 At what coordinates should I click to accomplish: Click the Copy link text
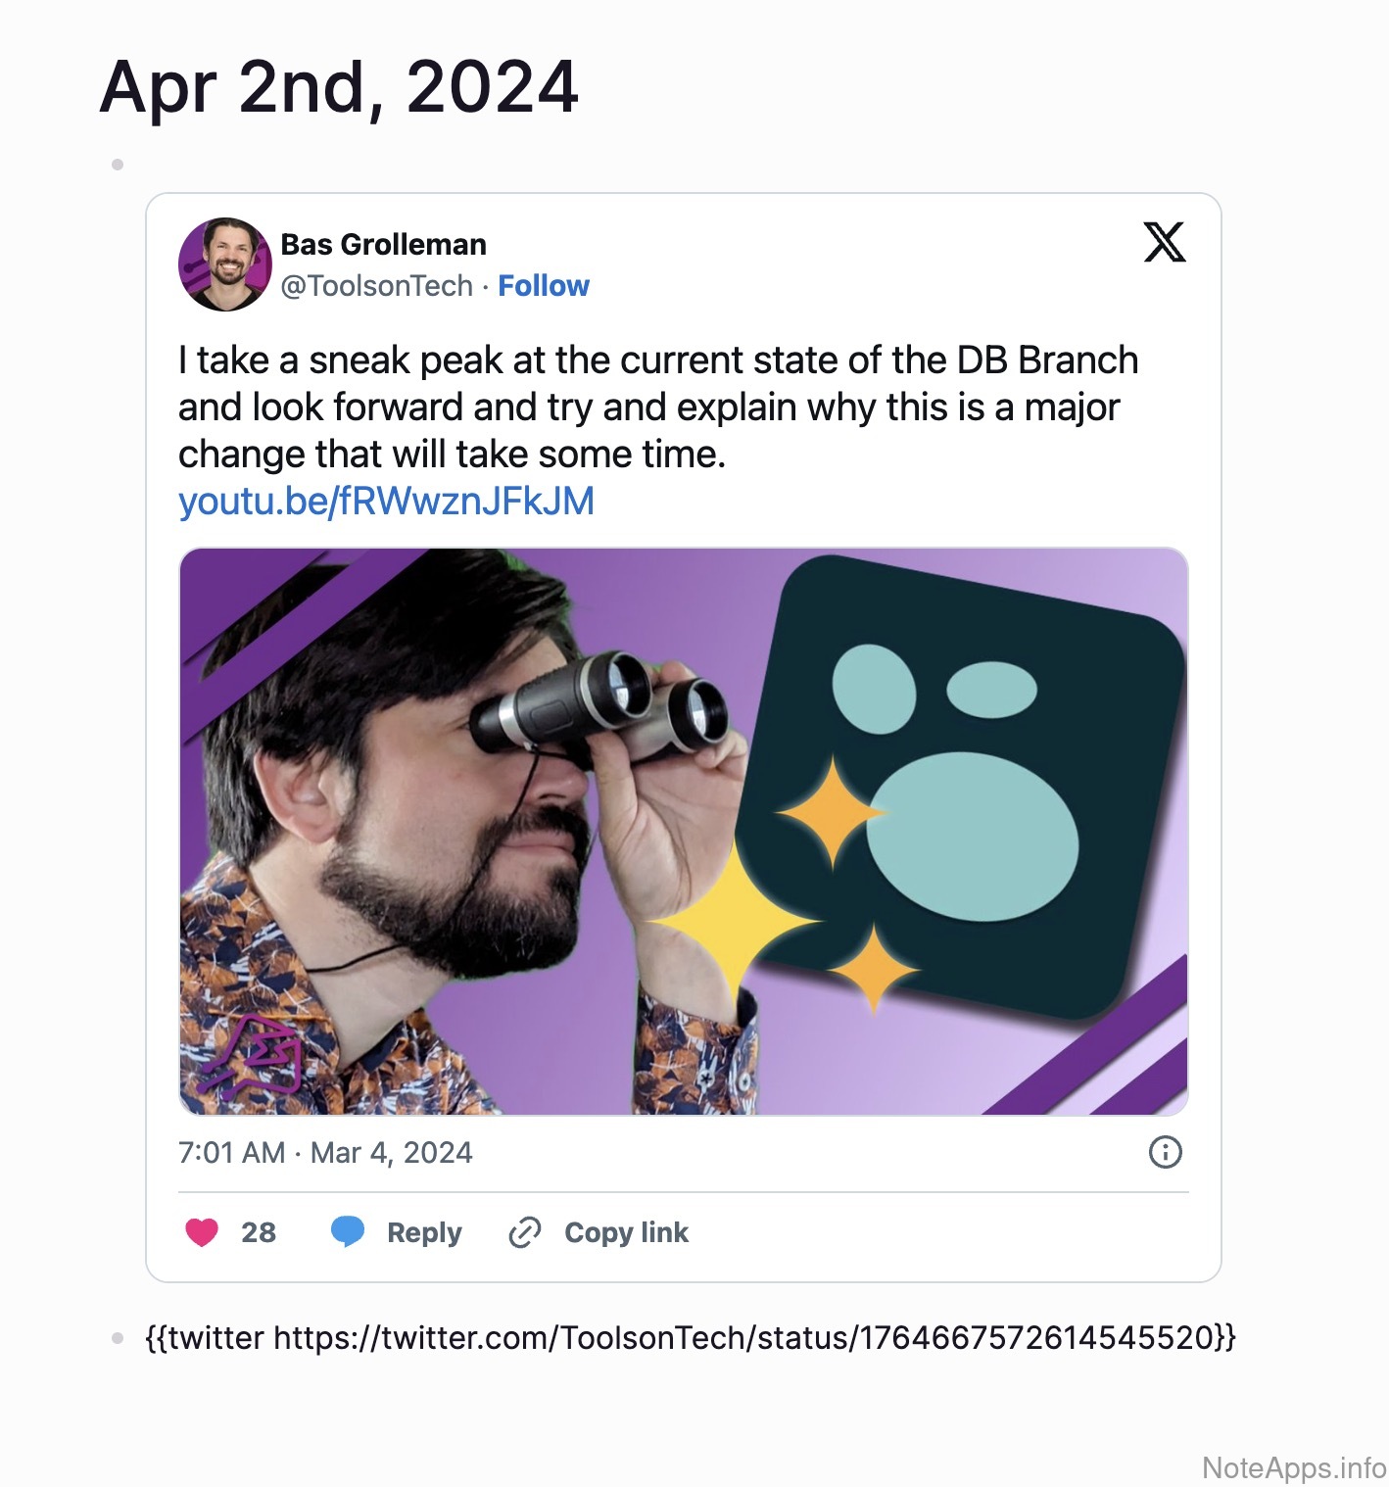point(626,1232)
